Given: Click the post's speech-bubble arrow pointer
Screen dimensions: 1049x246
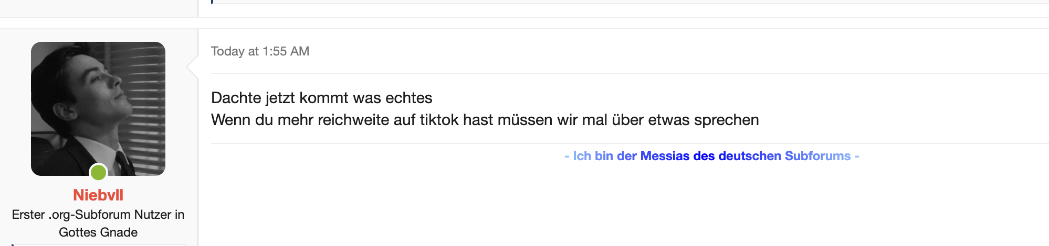Looking at the screenshot, I should (192, 66).
